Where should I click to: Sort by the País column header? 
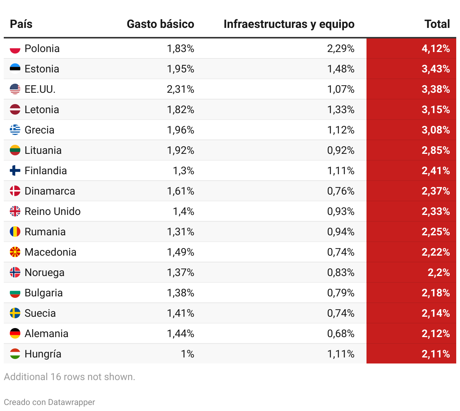click(21, 24)
